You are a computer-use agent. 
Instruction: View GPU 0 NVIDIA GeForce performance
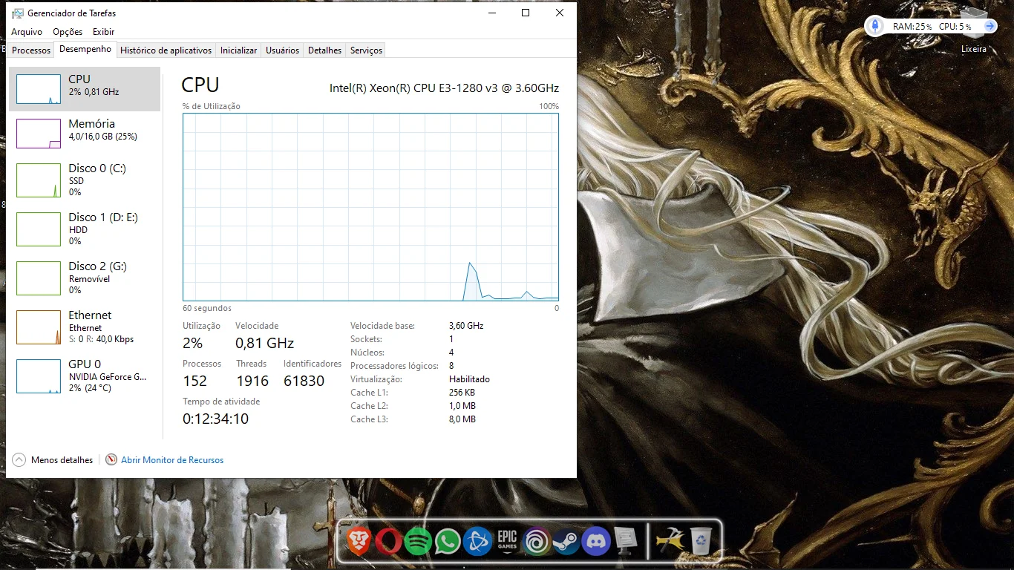pos(85,376)
